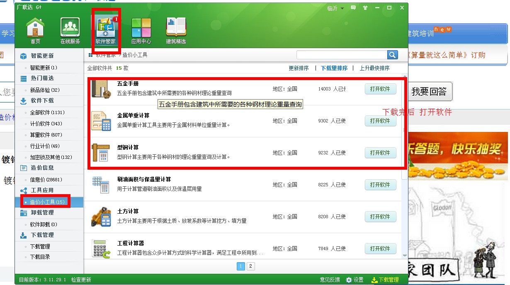Click 检查更新 in status bar

(81, 280)
